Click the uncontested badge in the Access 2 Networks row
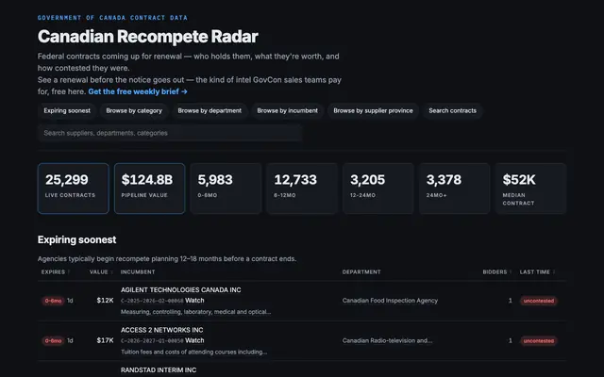The height and width of the screenshot is (377, 604). coord(539,341)
